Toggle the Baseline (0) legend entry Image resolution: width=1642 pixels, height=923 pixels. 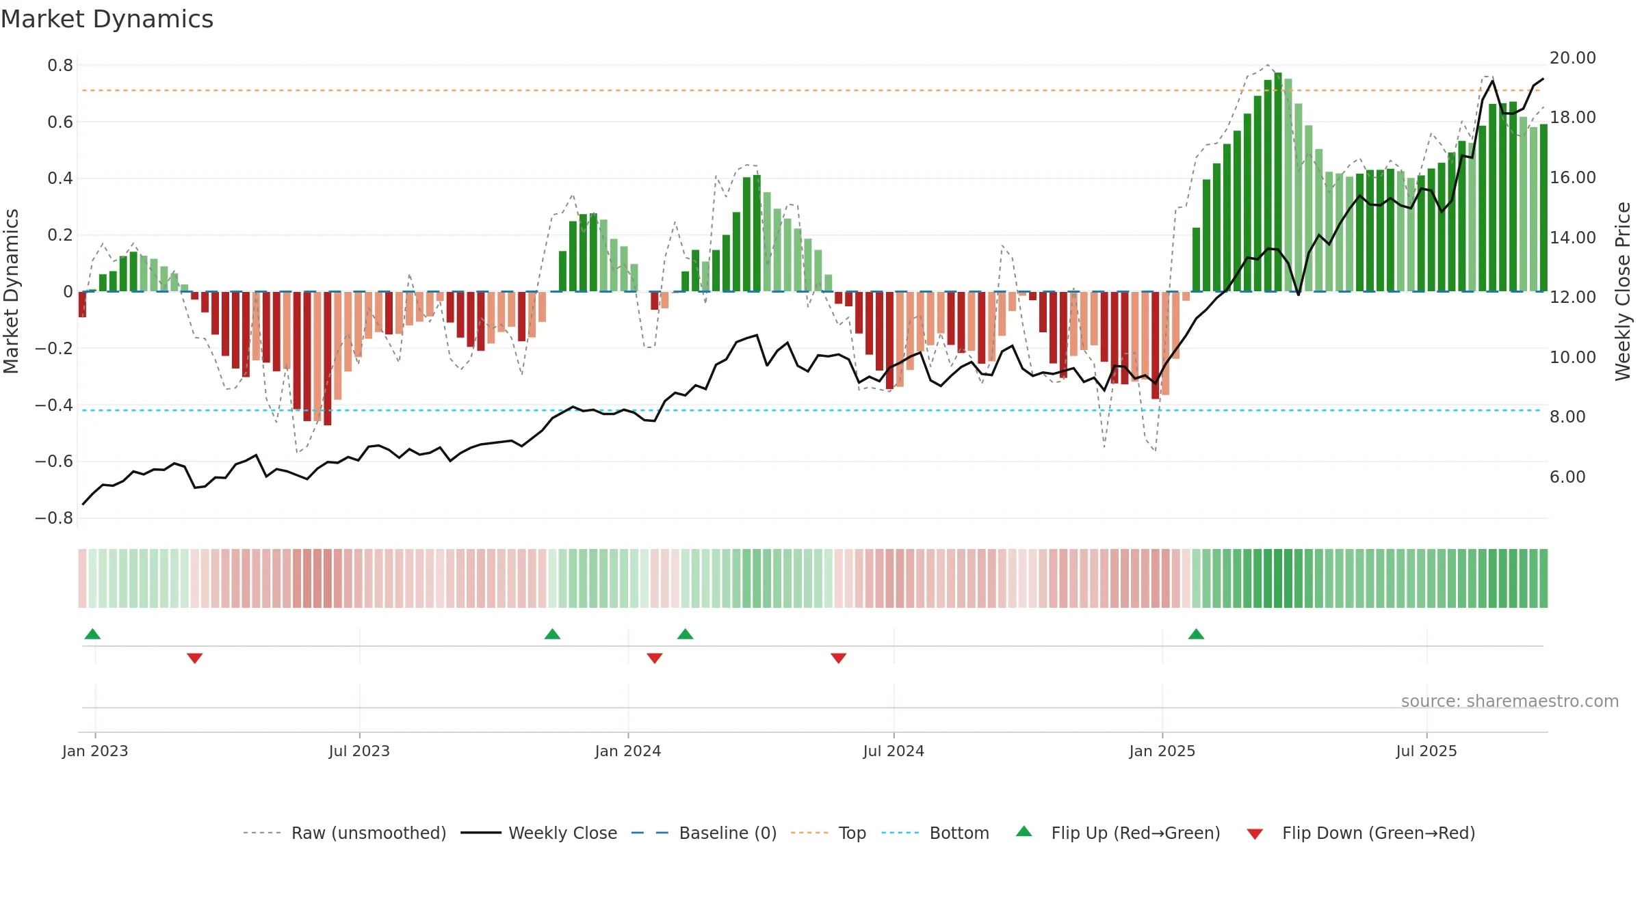click(703, 833)
